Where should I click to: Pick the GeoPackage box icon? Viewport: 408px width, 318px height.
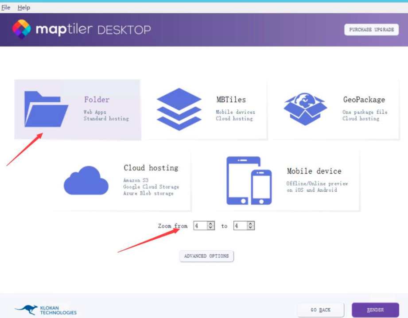(305, 109)
